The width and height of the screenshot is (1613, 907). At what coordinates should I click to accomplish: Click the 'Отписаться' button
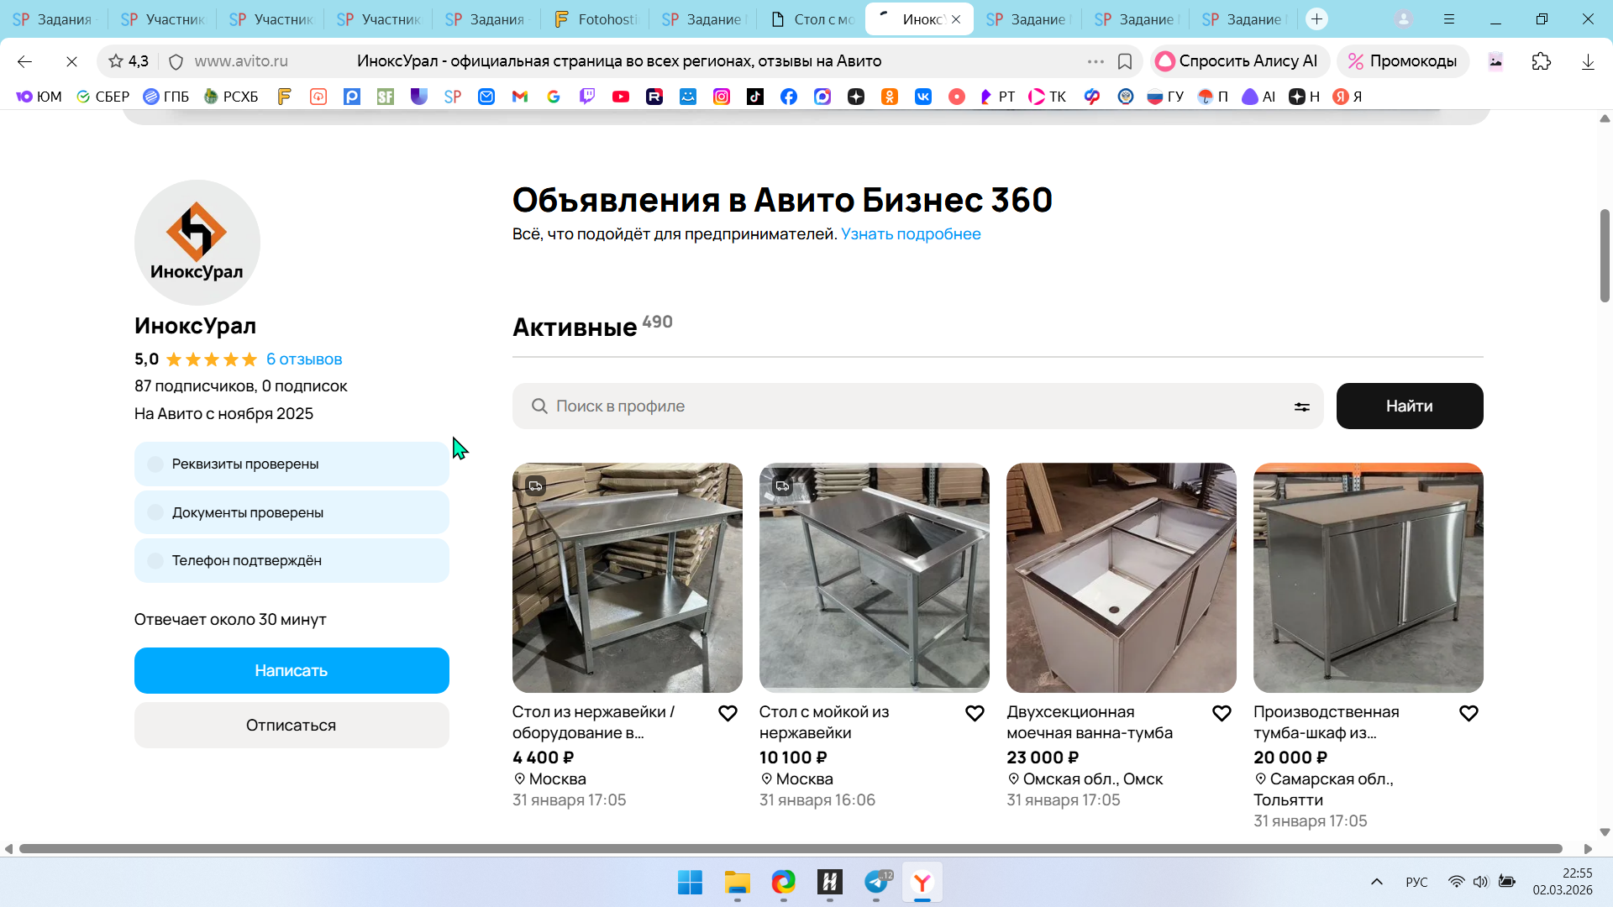click(x=292, y=726)
